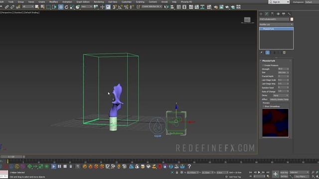Click the Unlink Selection icon
The width and height of the screenshot is (319, 179).
pos(12,7)
